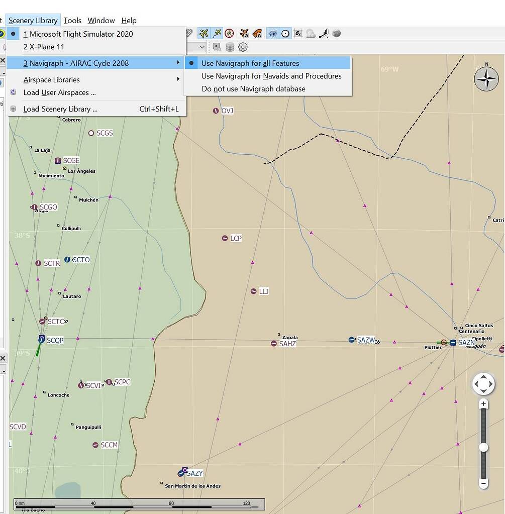505x514 pixels.
Task: Click the wind barbs toolbar icon
Action: click(324, 33)
